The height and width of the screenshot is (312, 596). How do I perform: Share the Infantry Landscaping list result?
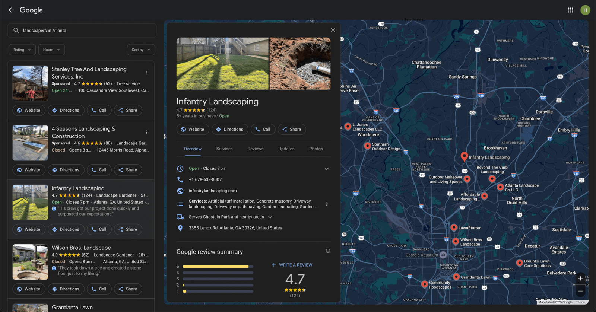pos(128,229)
